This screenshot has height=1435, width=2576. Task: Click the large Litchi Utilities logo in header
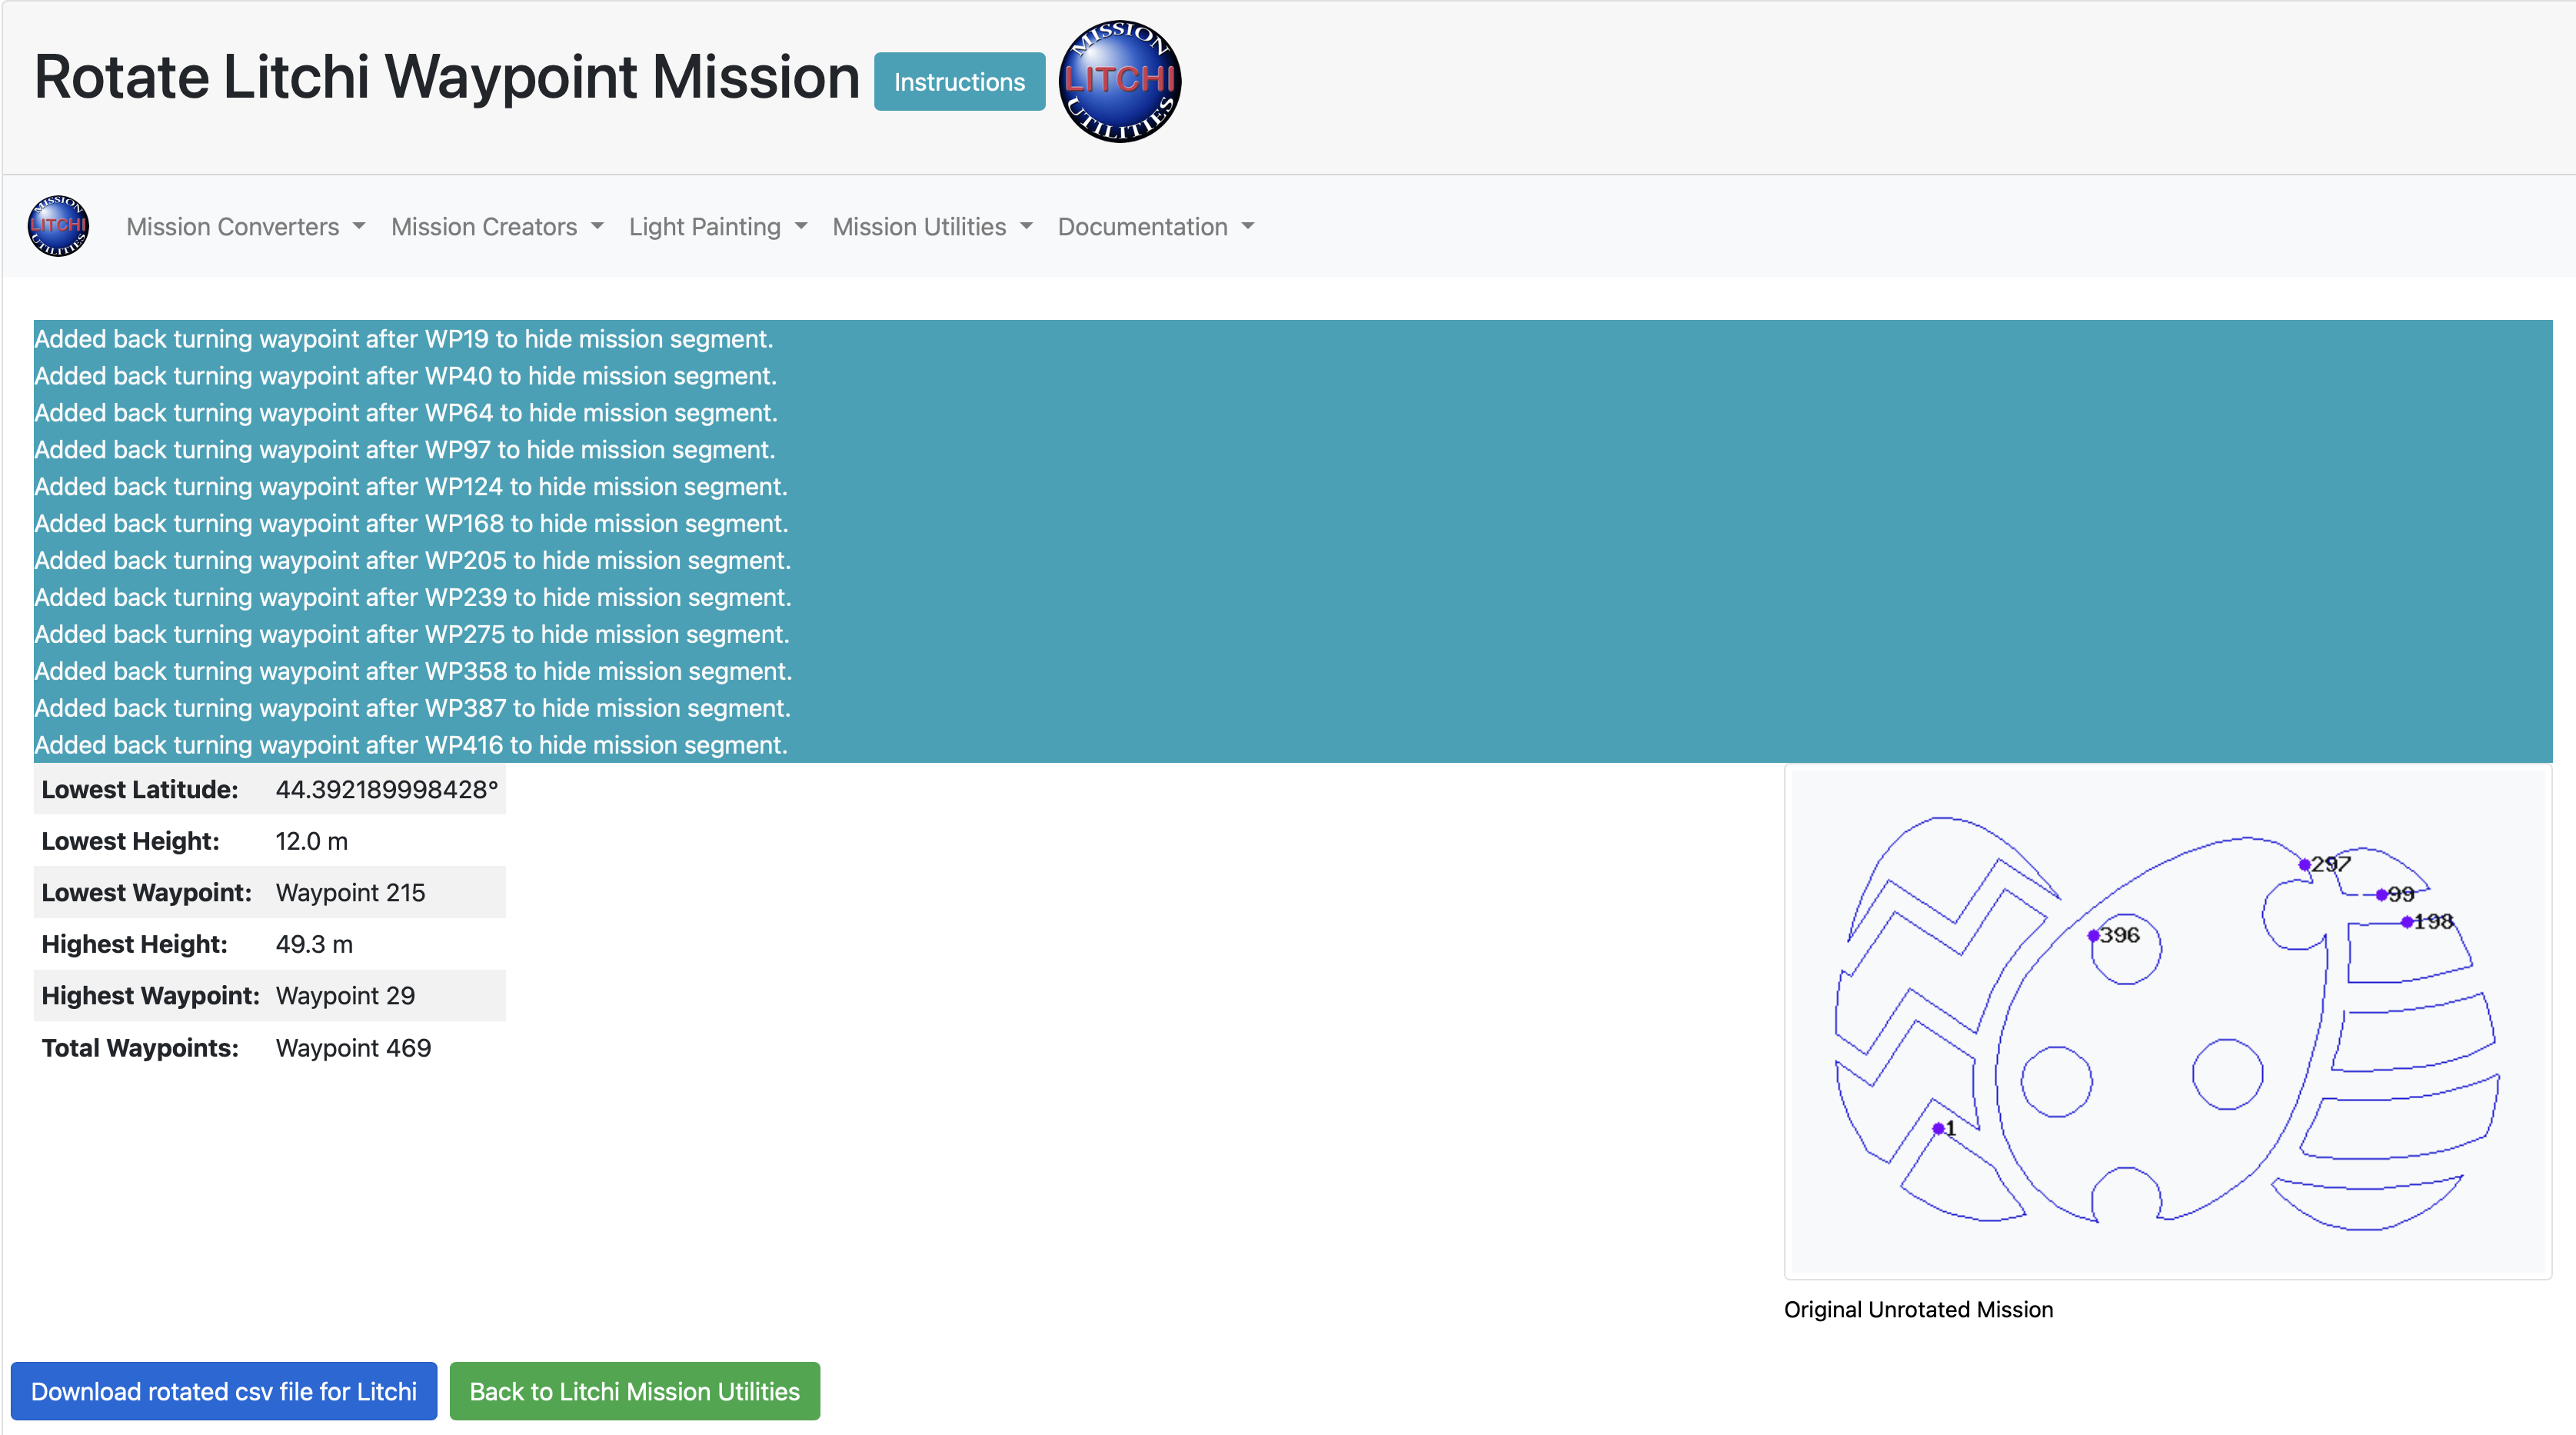pyautogui.click(x=1119, y=81)
